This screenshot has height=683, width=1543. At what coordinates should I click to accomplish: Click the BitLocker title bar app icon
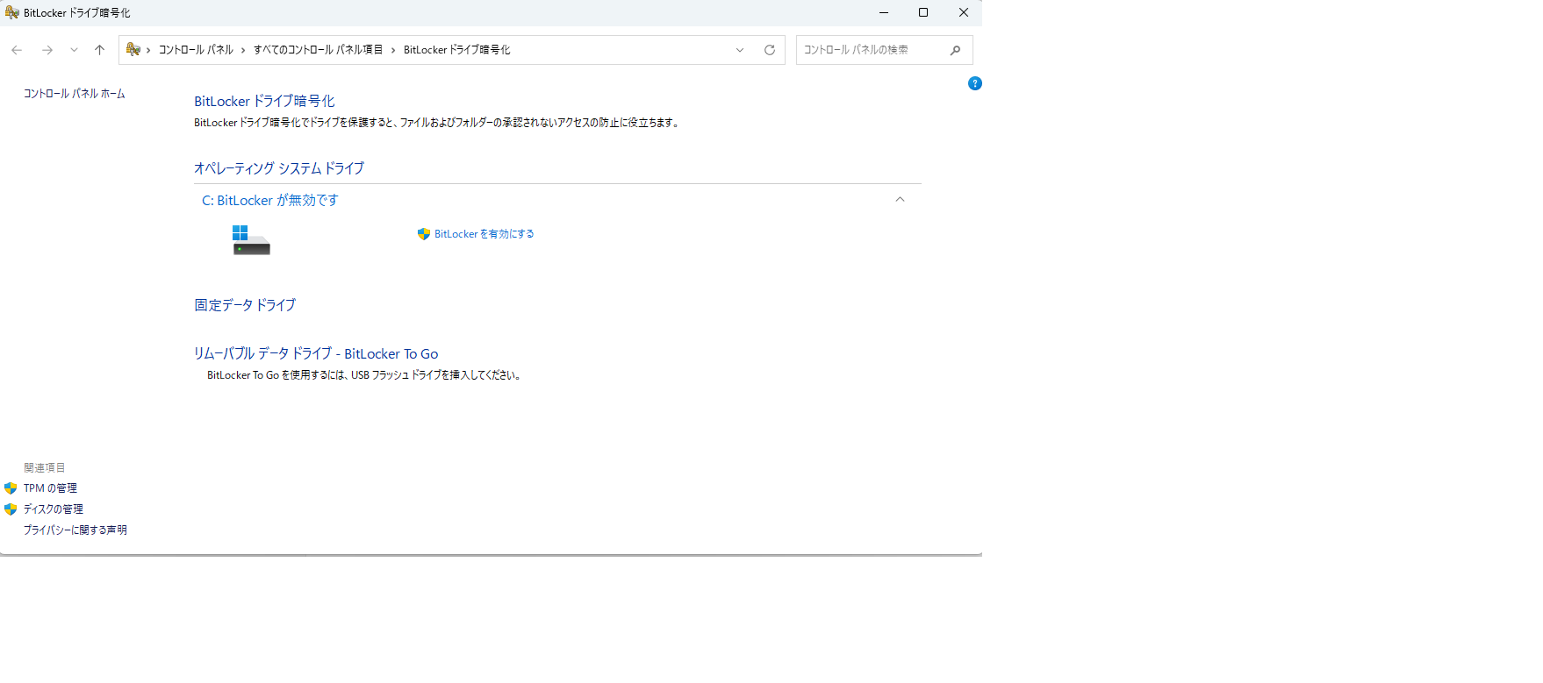coord(12,12)
